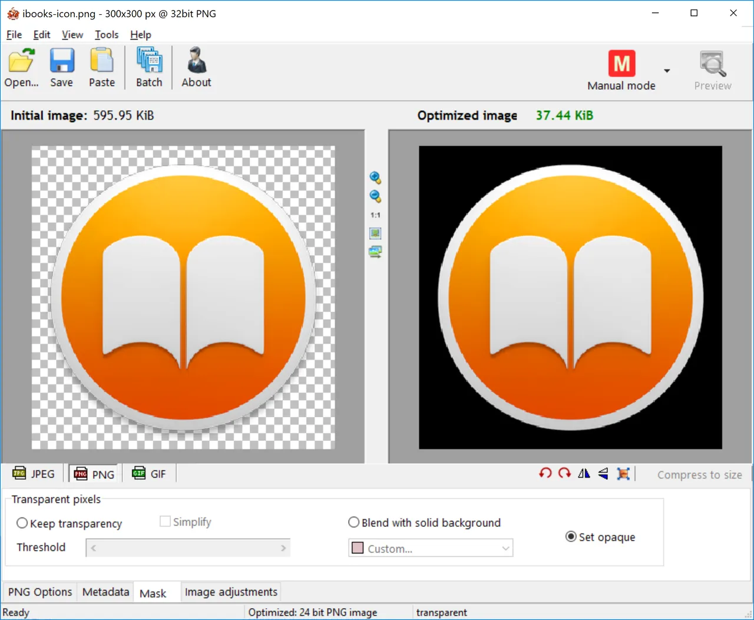Click the pink Custom color swatch
754x620 pixels.
[358, 548]
